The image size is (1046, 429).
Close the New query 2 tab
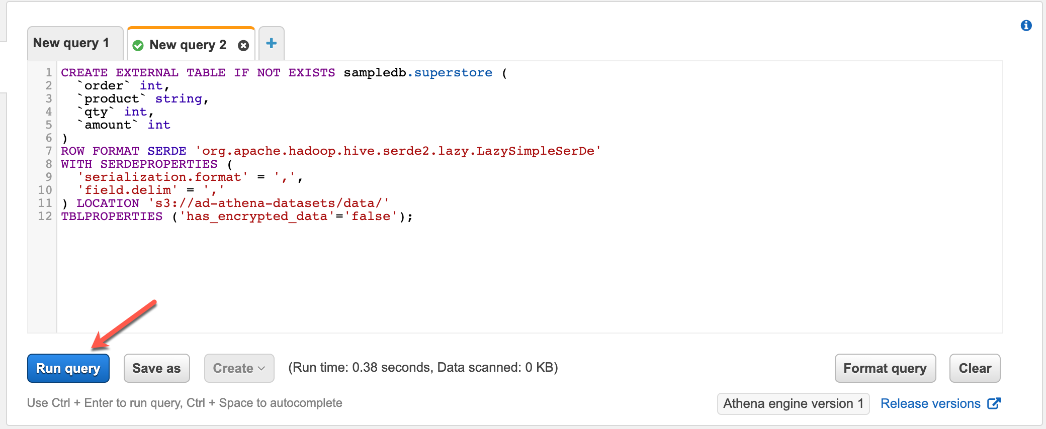243,46
